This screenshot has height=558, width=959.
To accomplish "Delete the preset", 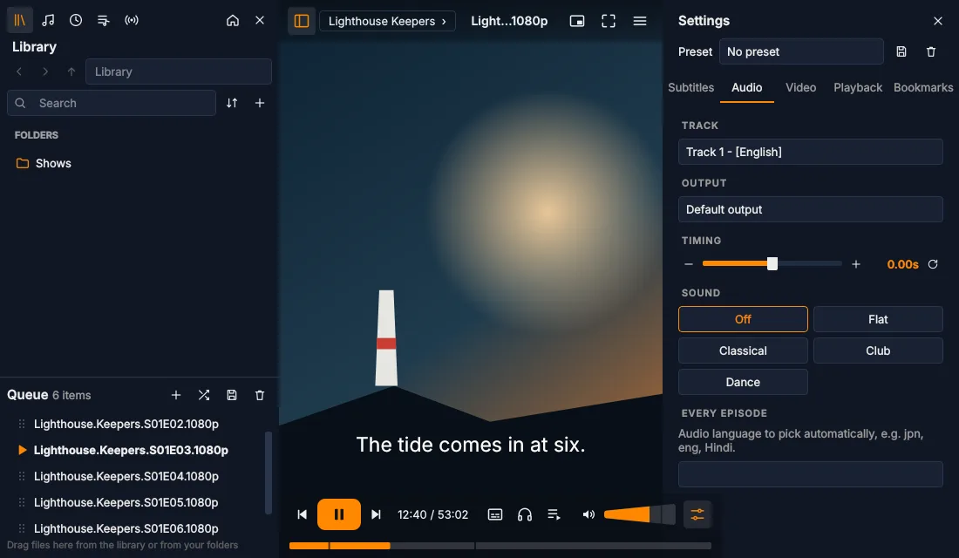I will (931, 52).
